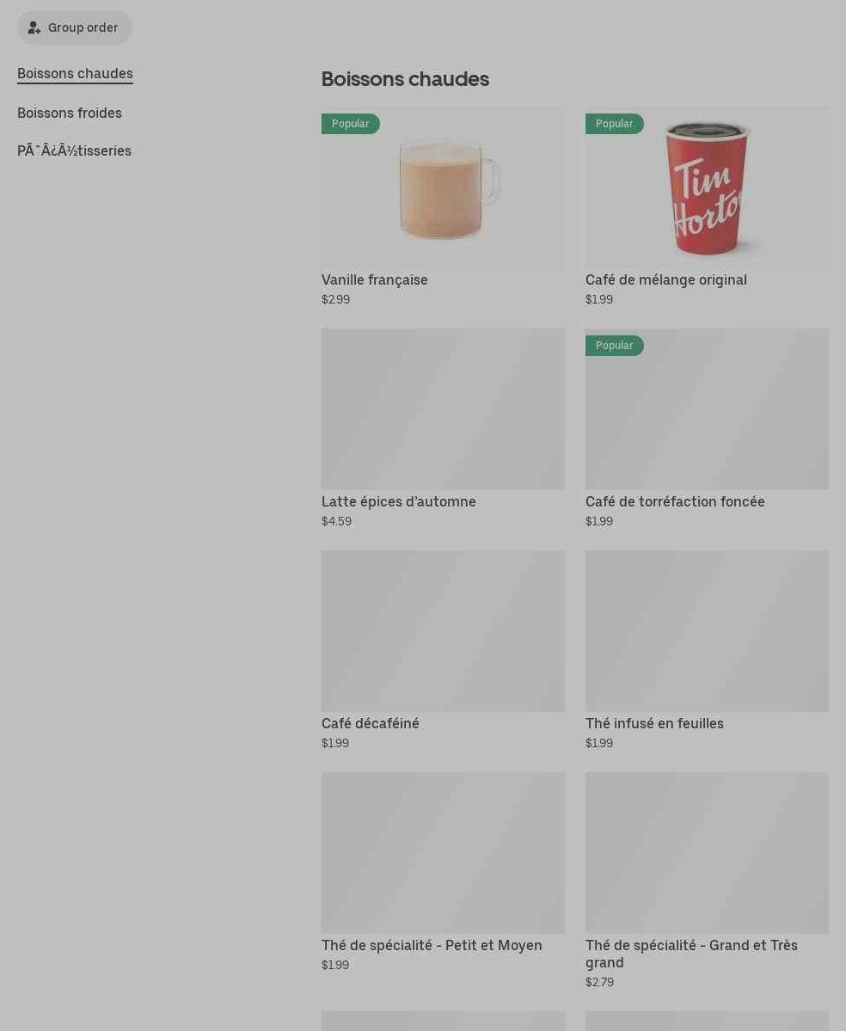Image resolution: width=846 pixels, height=1031 pixels.
Task: Open Thé de spécialité - Petit et Moyen
Action: click(x=432, y=946)
